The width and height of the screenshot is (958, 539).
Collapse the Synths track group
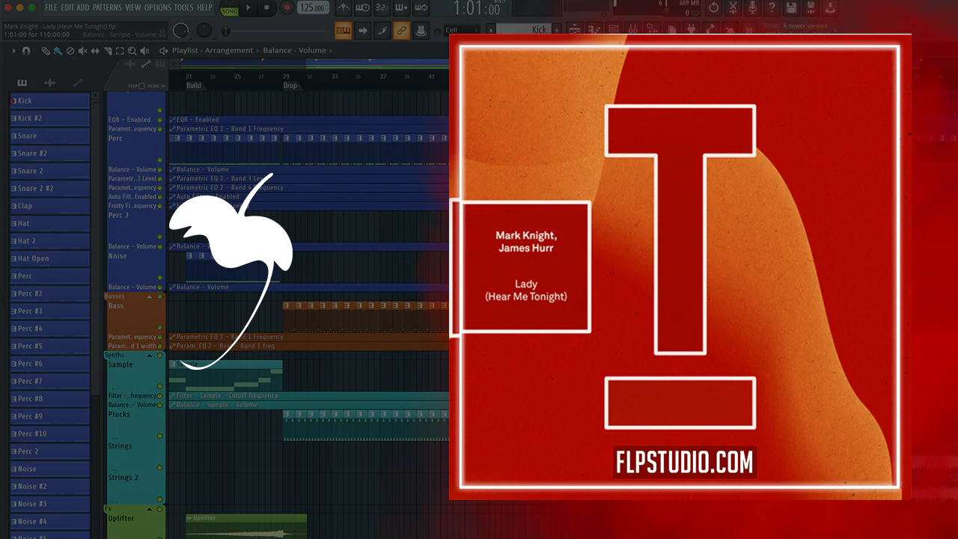pos(149,356)
